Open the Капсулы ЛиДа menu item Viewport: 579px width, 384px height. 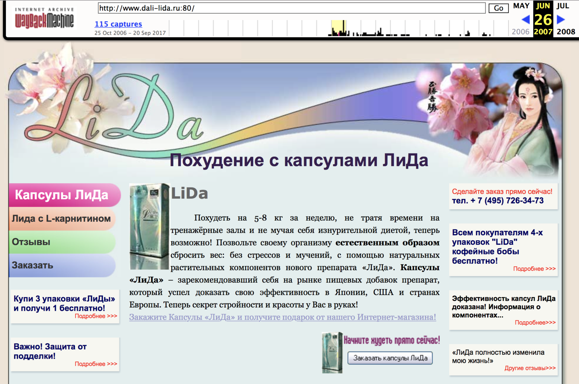click(65, 195)
